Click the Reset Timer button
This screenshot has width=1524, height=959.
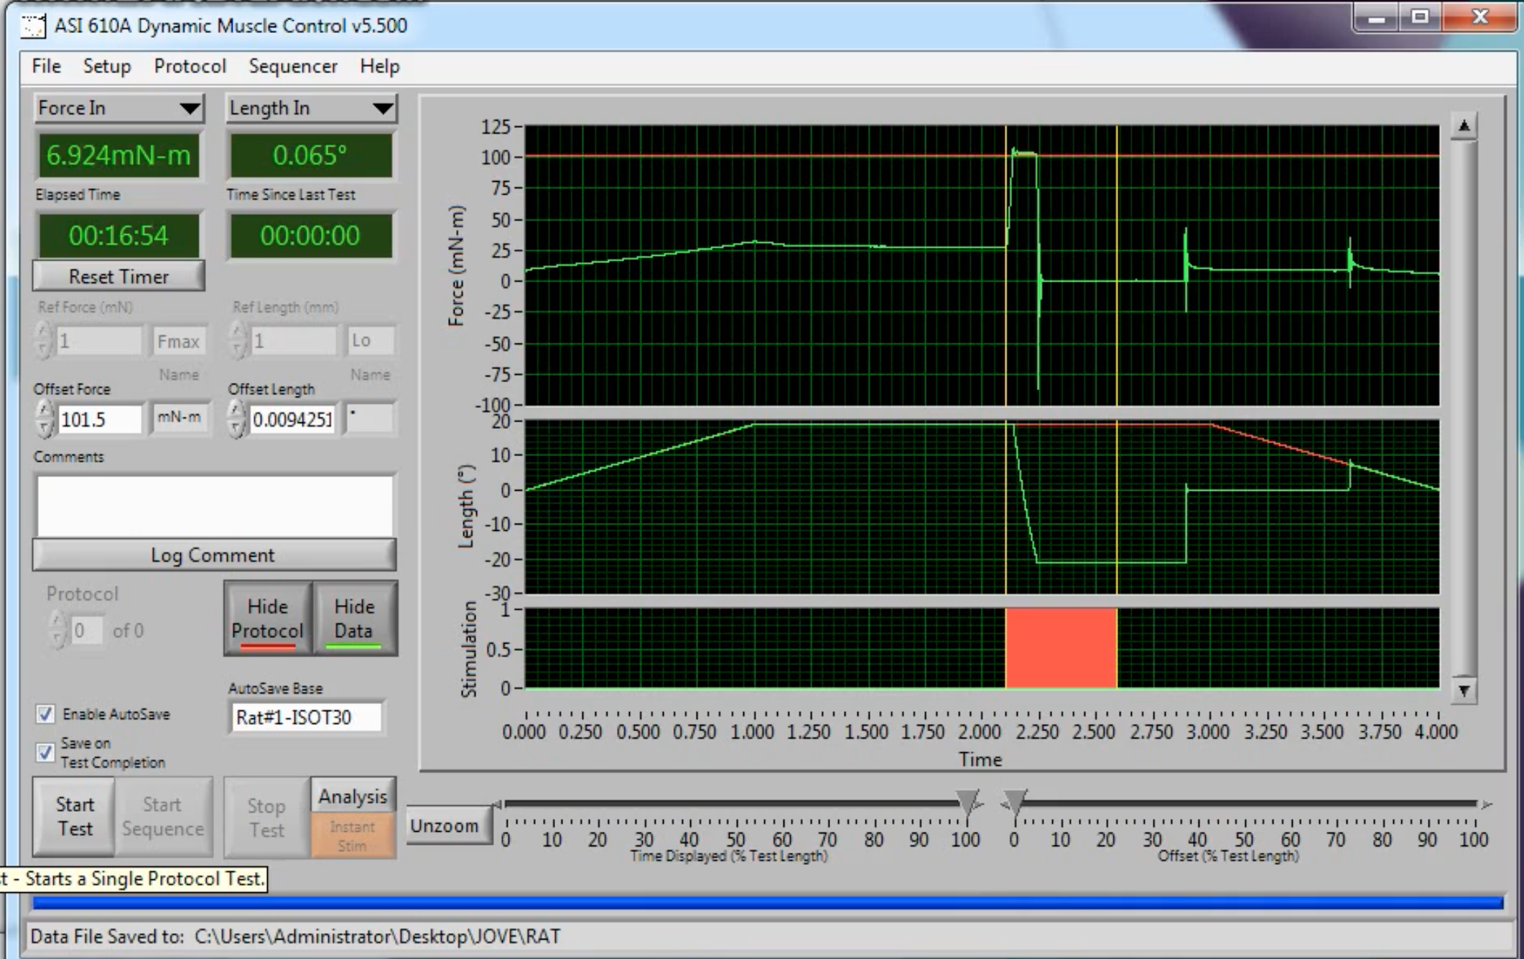point(119,277)
